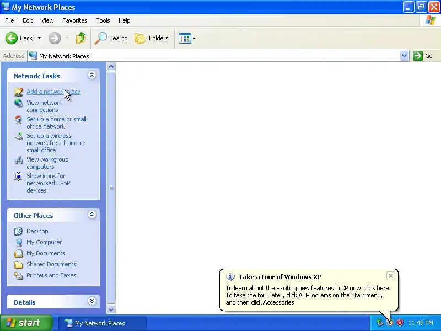This screenshot has height=331, width=441.
Task: Open the Back history dropdown arrow
Action: click(x=39, y=38)
